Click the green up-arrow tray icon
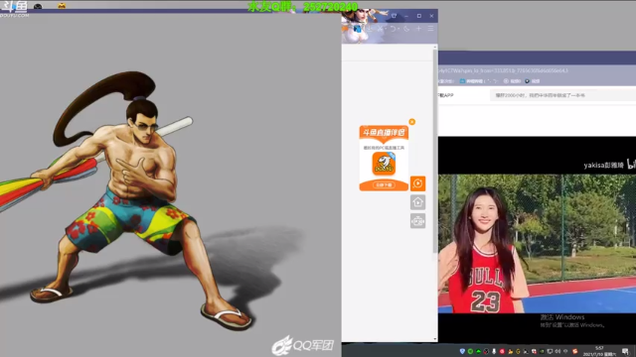The width and height of the screenshot is (636, 357). pyautogui.click(x=478, y=351)
